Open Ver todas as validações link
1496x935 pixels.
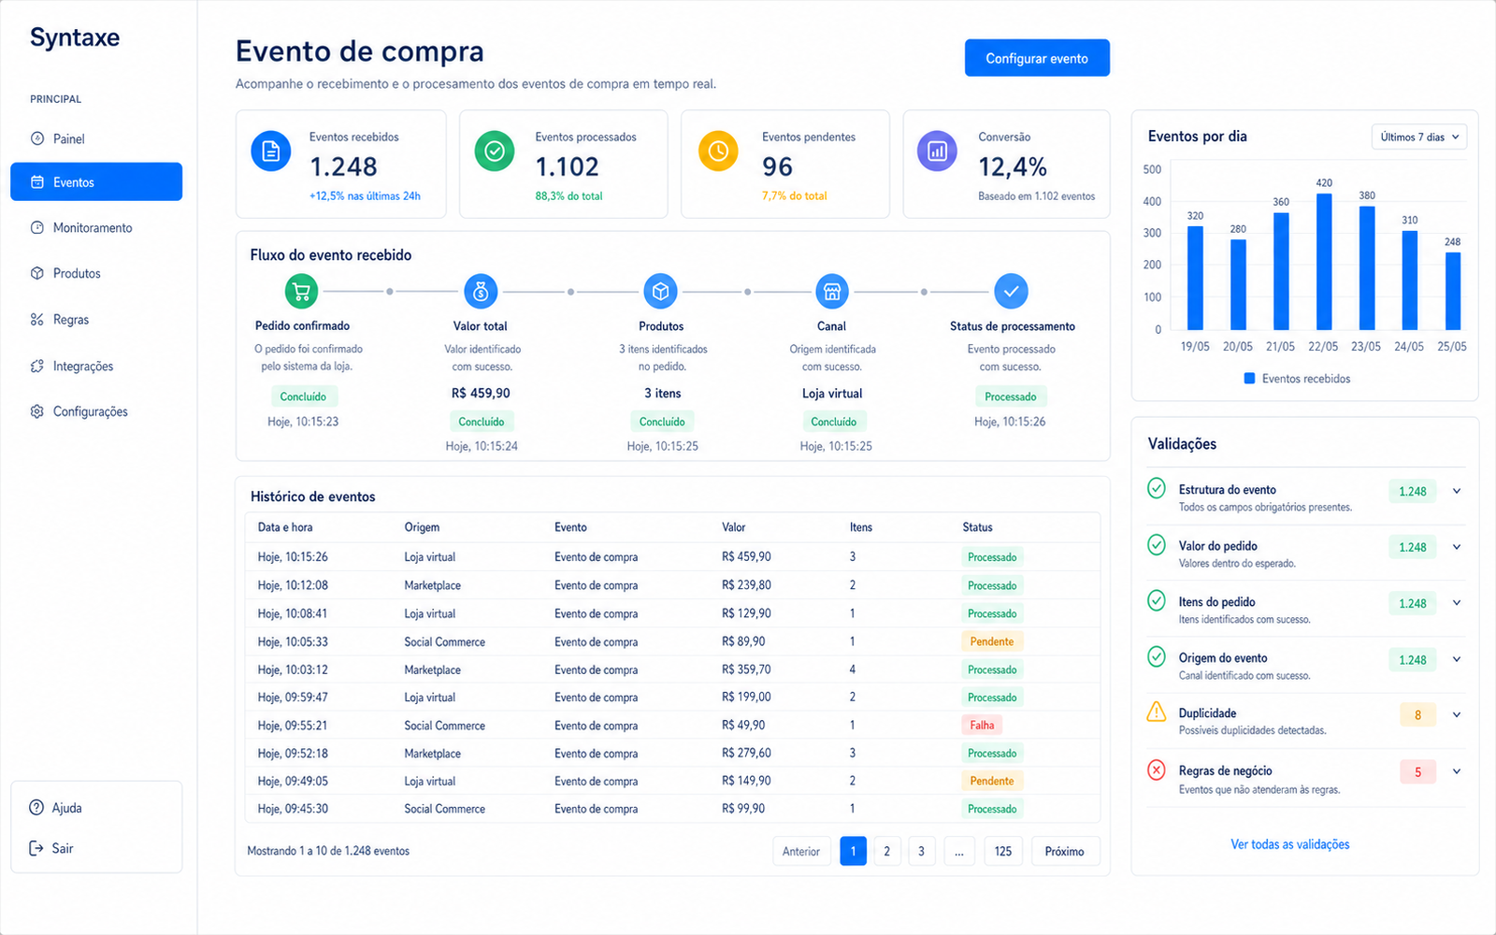click(x=1290, y=844)
